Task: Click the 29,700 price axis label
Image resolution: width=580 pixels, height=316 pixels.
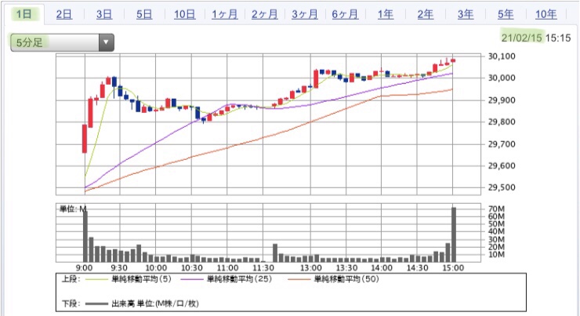Action: coord(502,144)
